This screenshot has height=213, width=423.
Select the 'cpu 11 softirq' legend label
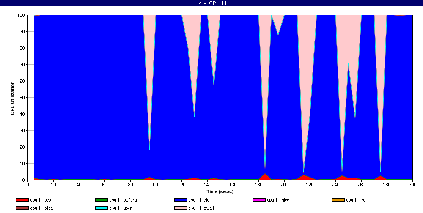coord(123,200)
